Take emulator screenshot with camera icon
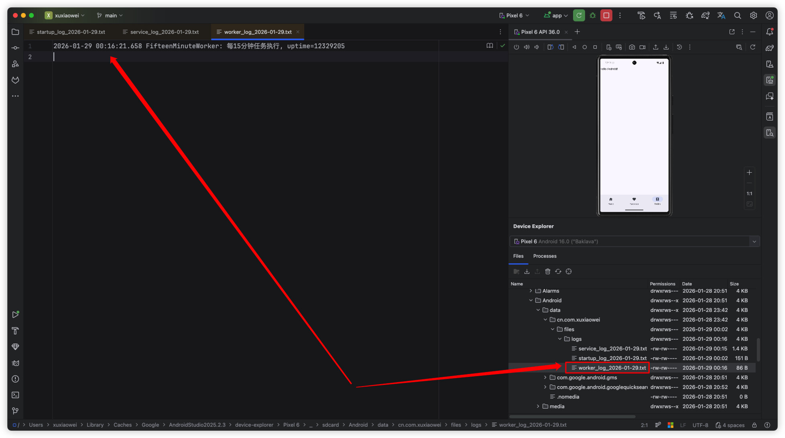The image size is (785, 438). [x=632, y=47]
